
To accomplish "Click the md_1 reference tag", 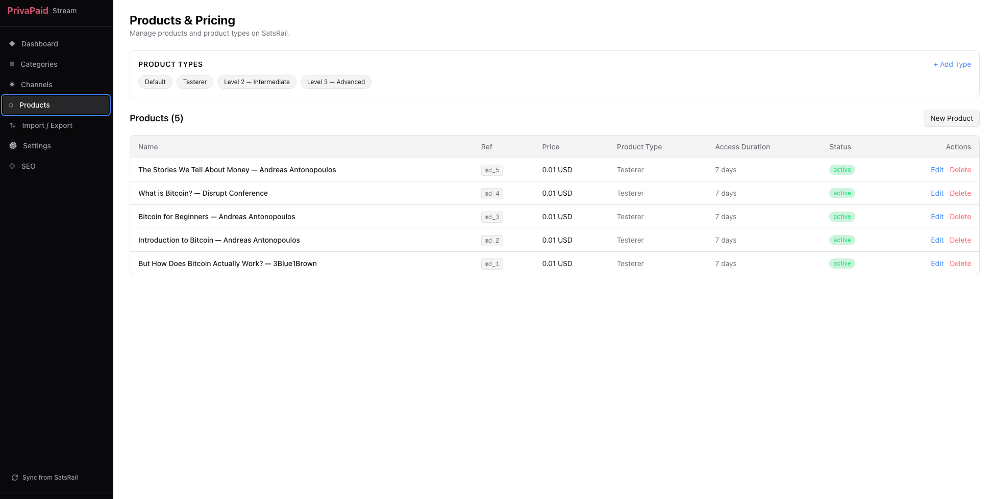I will [x=492, y=264].
